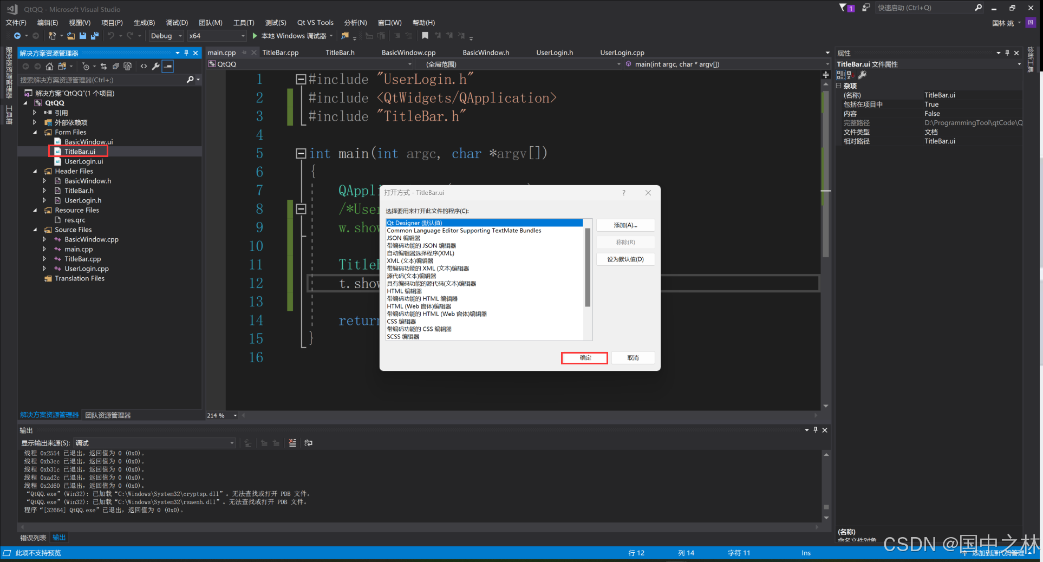Click the send feedback icon
The width and height of the screenshot is (1043, 562).
click(x=866, y=8)
